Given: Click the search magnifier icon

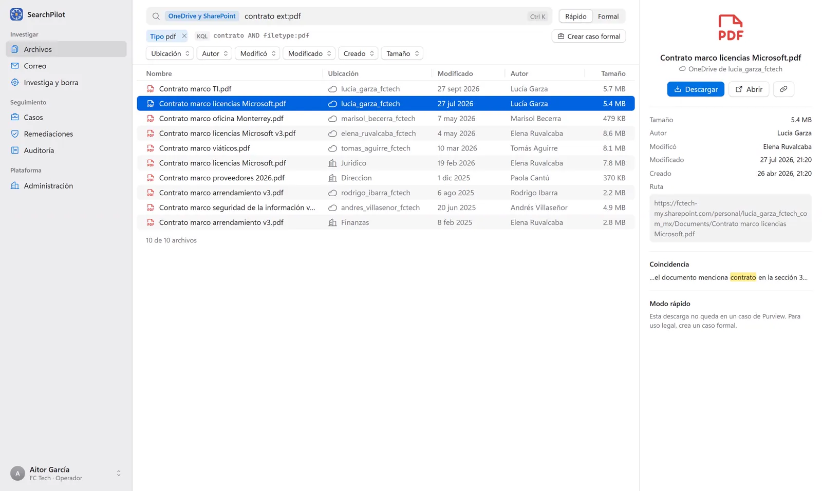Looking at the screenshot, I should 156,16.
